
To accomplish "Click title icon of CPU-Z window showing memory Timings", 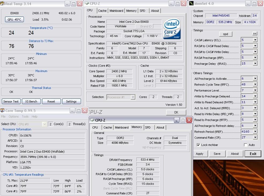I will tap(92, 120).
